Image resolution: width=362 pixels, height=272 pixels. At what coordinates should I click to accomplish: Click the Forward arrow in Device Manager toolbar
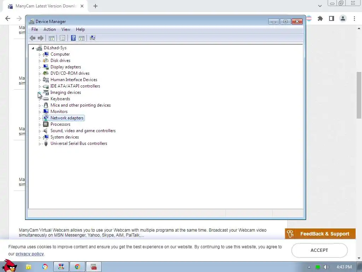click(x=41, y=38)
